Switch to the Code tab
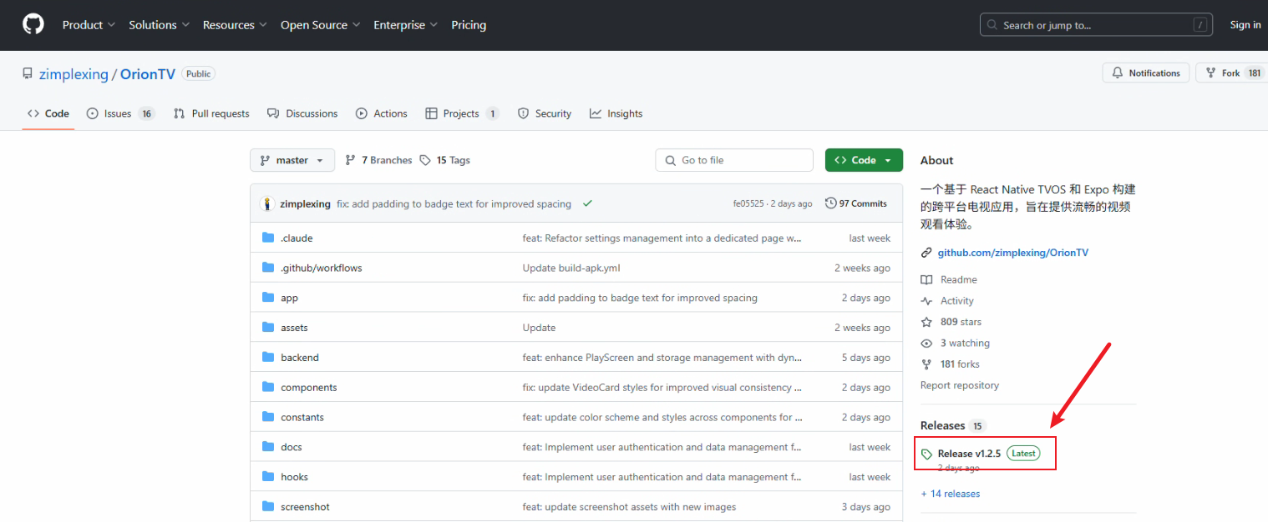The height and width of the screenshot is (522, 1268). pyautogui.click(x=48, y=113)
